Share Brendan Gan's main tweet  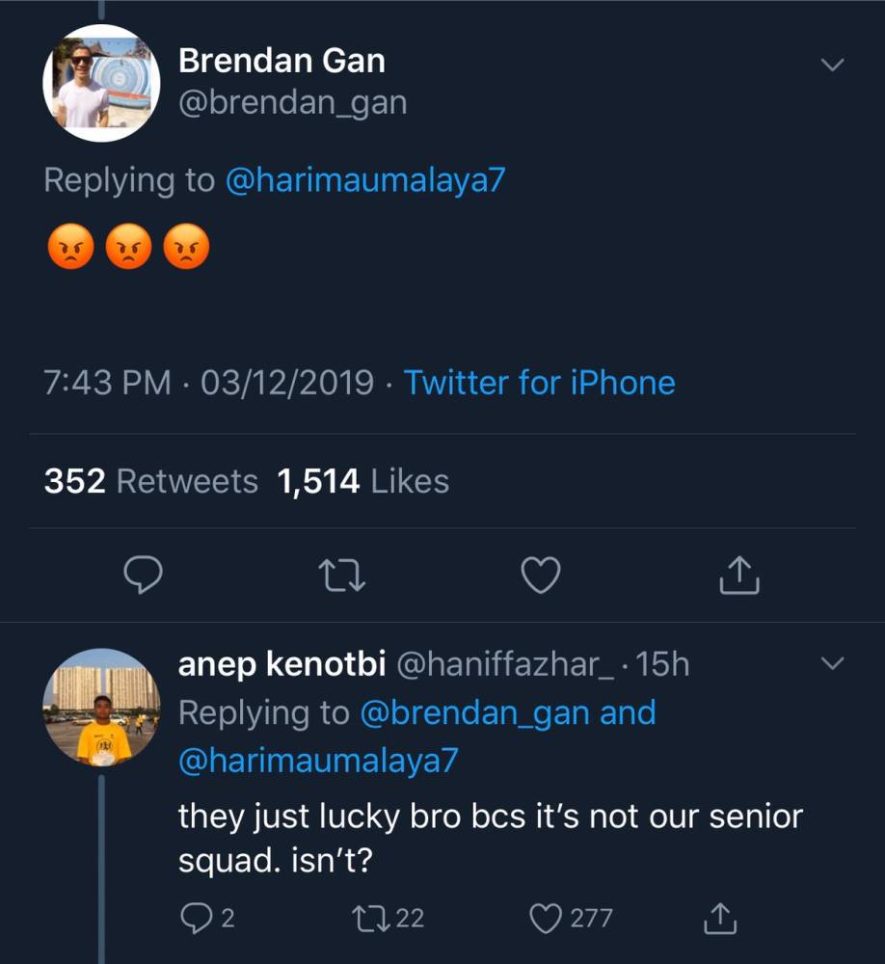pos(739,576)
